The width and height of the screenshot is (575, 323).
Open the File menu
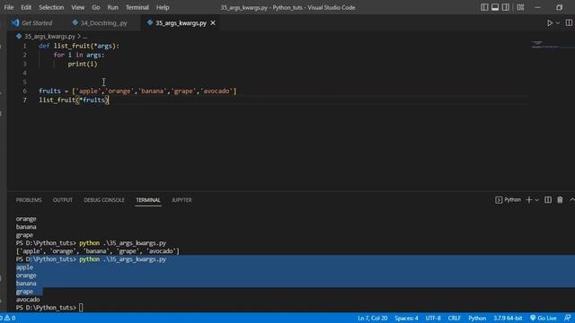[x=9, y=7]
